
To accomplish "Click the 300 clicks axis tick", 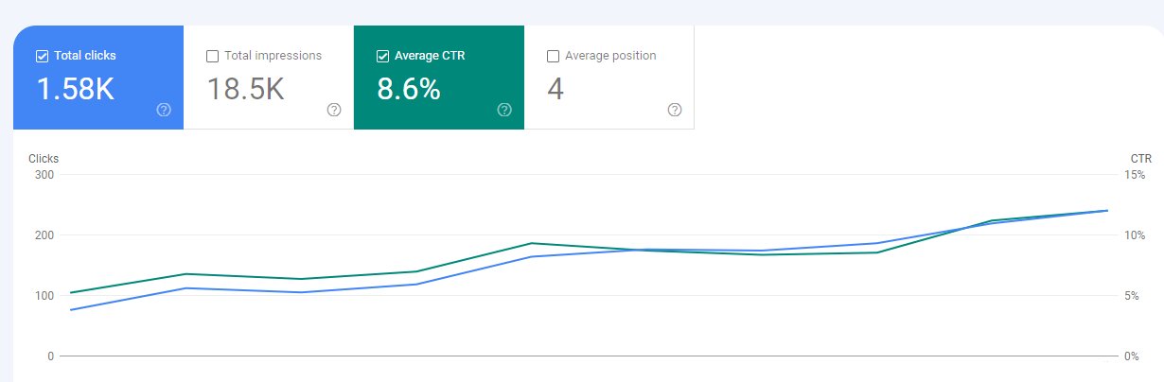I will (44, 175).
